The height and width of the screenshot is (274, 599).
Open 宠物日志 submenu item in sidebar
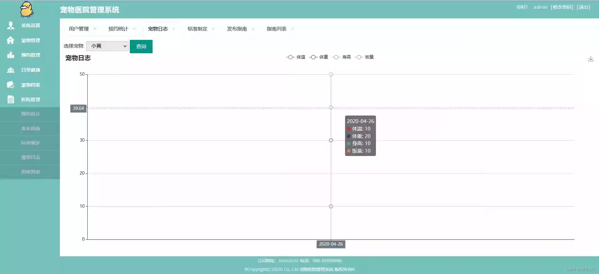[30, 157]
